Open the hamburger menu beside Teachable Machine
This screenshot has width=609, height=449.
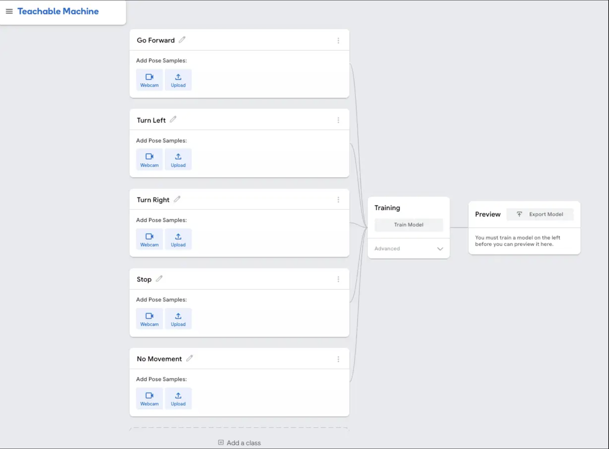click(x=9, y=11)
